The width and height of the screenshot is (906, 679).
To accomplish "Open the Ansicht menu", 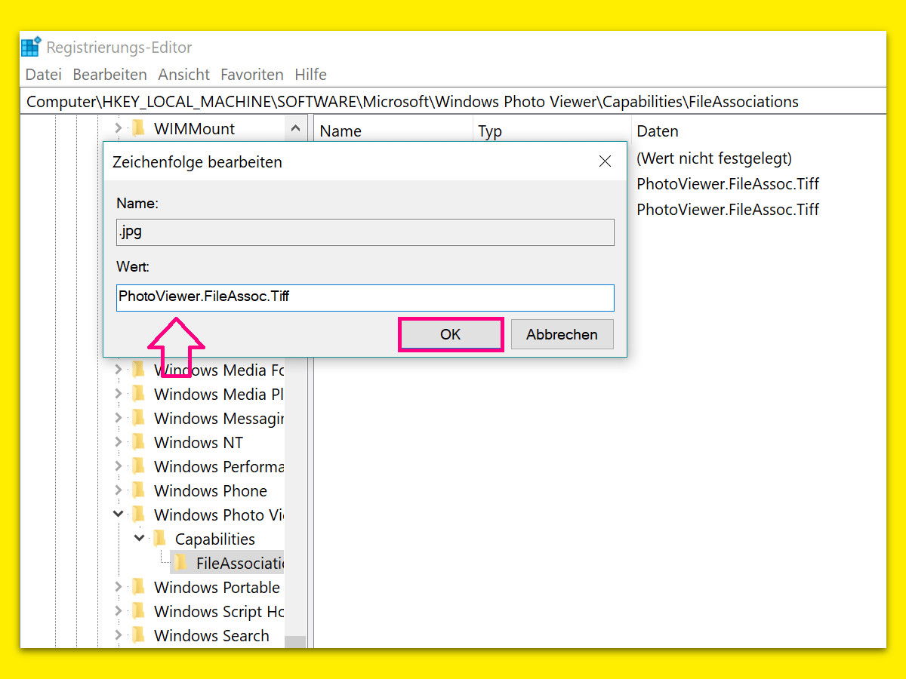I will coord(184,75).
